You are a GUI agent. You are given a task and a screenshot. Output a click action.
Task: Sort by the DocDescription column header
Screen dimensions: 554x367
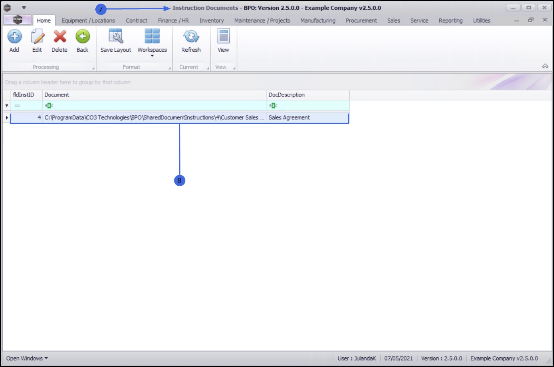point(308,95)
